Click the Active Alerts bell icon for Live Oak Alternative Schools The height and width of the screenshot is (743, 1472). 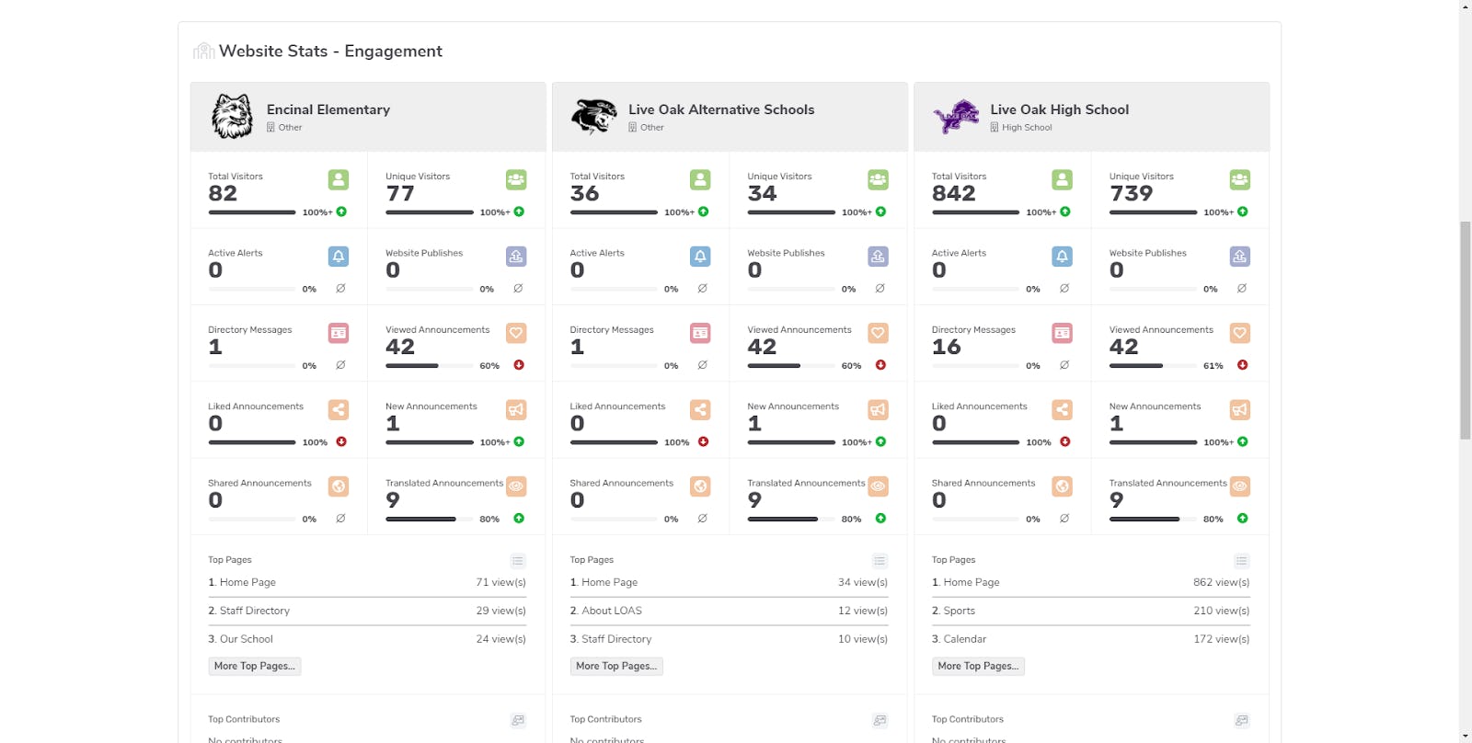700,256
